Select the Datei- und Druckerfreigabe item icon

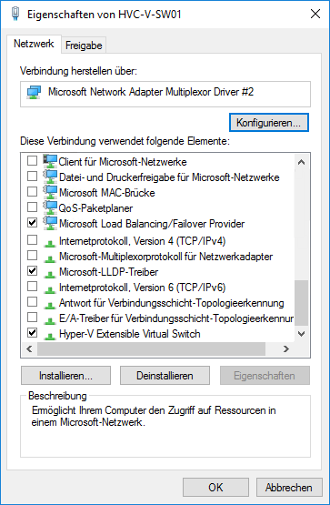pyautogui.click(x=50, y=177)
